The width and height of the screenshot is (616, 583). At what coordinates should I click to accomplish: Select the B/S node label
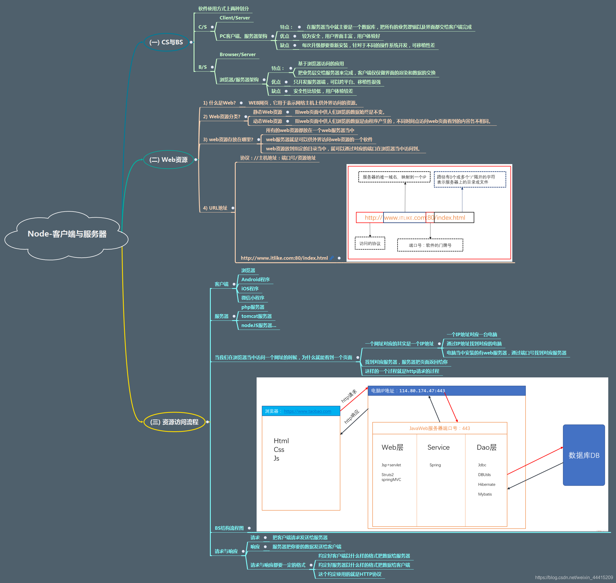tap(203, 67)
